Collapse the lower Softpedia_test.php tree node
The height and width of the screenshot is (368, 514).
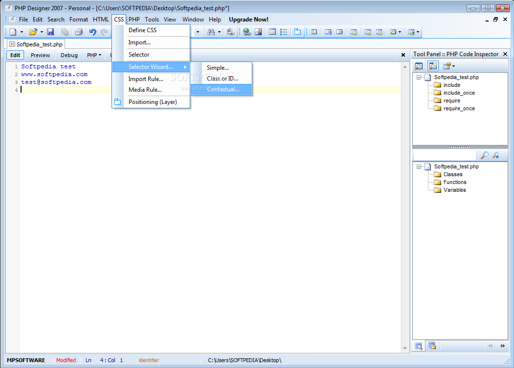pos(419,167)
